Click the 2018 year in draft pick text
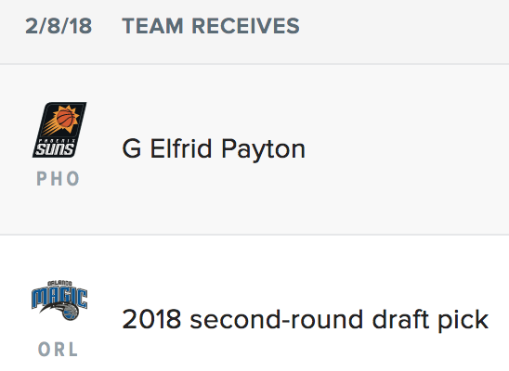The image size is (509, 371). click(151, 319)
